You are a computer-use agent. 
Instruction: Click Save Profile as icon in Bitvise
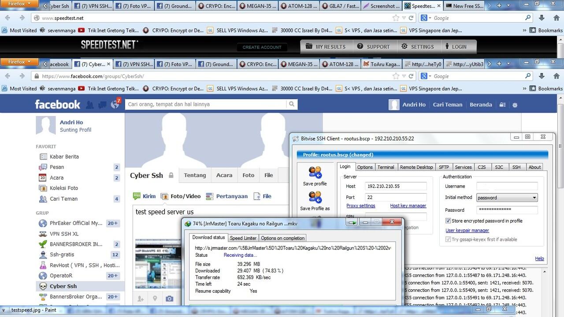coord(315,197)
